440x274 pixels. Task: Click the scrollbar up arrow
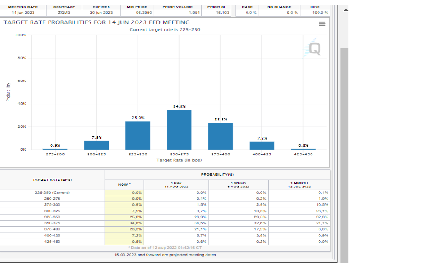(345, 10)
